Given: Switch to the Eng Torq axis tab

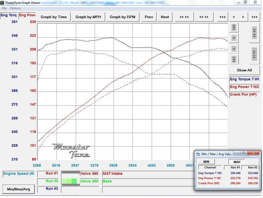Looking at the screenshot, I should click(x=9, y=15).
